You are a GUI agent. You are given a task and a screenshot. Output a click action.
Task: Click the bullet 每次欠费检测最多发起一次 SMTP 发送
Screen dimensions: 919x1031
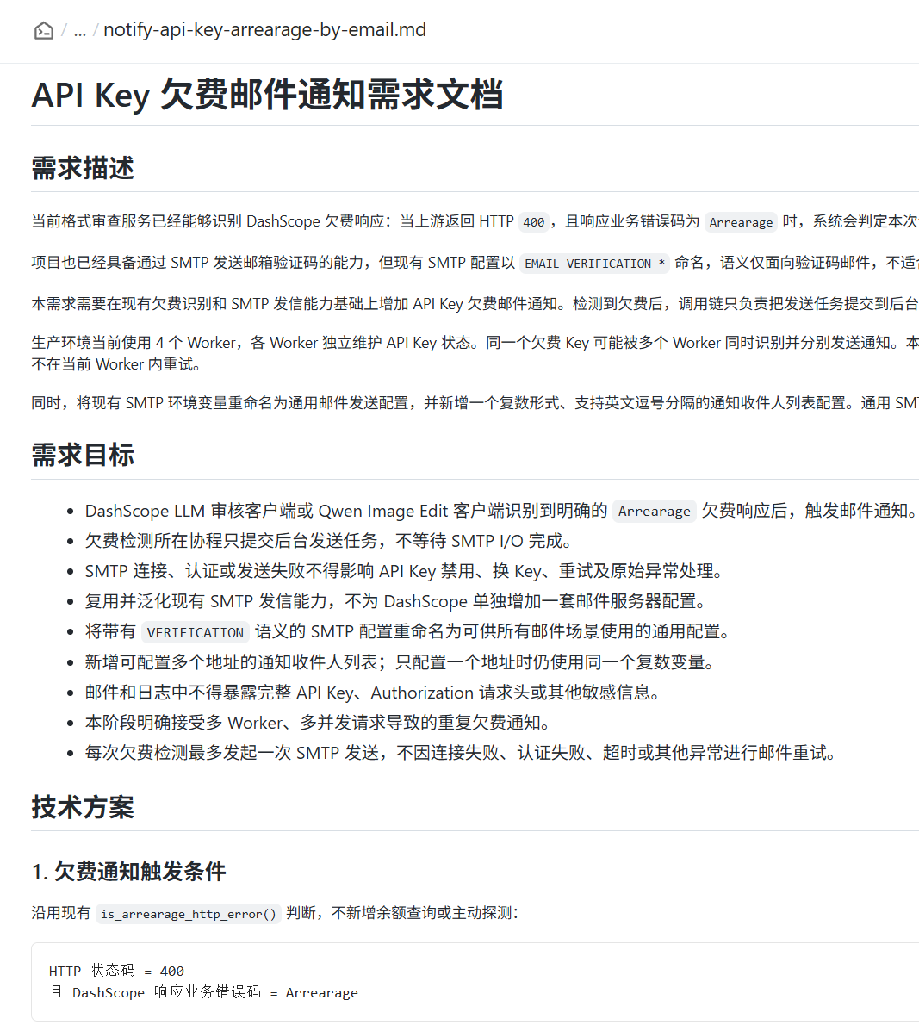click(463, 753)
